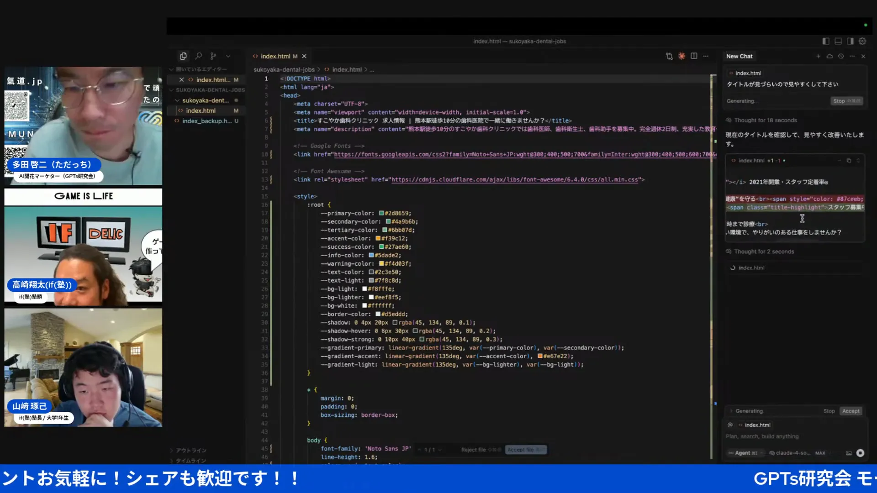Focus the 'Plan, search, build anything' input
This screenshot has height=493, width=877.
[x=795, y=436]
